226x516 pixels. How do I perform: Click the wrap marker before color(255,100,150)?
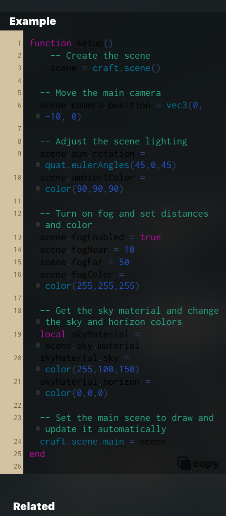point(38,369)
